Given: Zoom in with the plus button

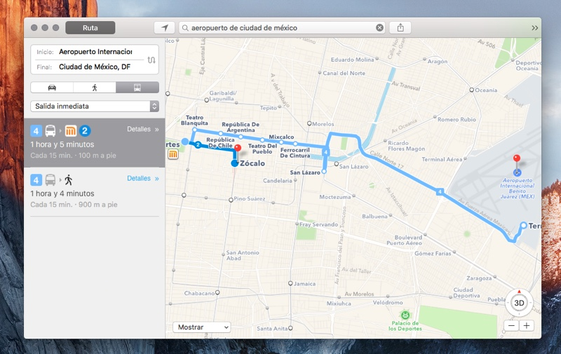Looking at the screenshot, I should click(x=527, y=326).
